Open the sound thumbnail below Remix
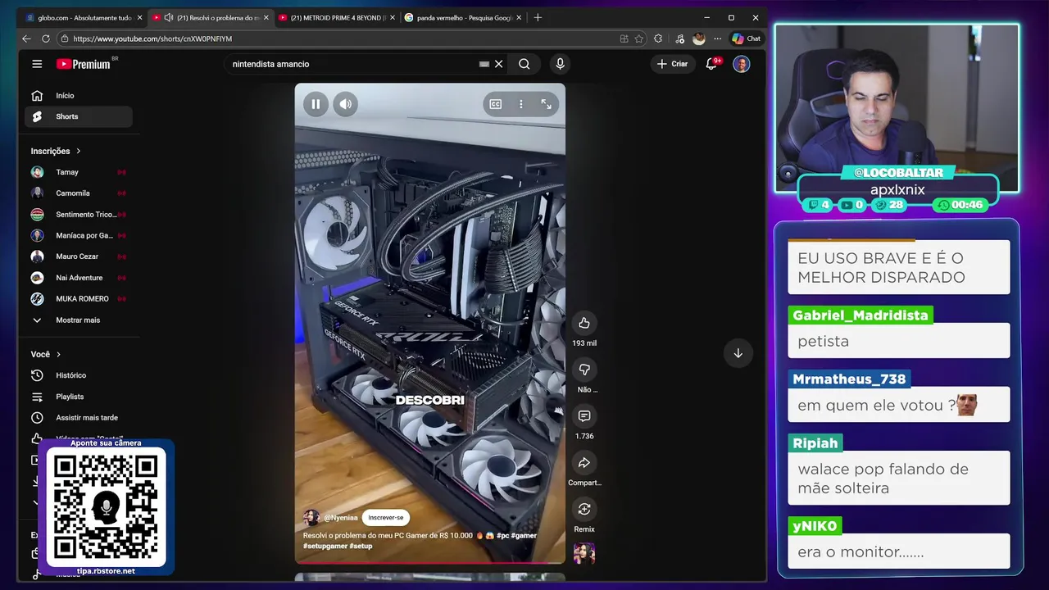 tap(584, 553)
